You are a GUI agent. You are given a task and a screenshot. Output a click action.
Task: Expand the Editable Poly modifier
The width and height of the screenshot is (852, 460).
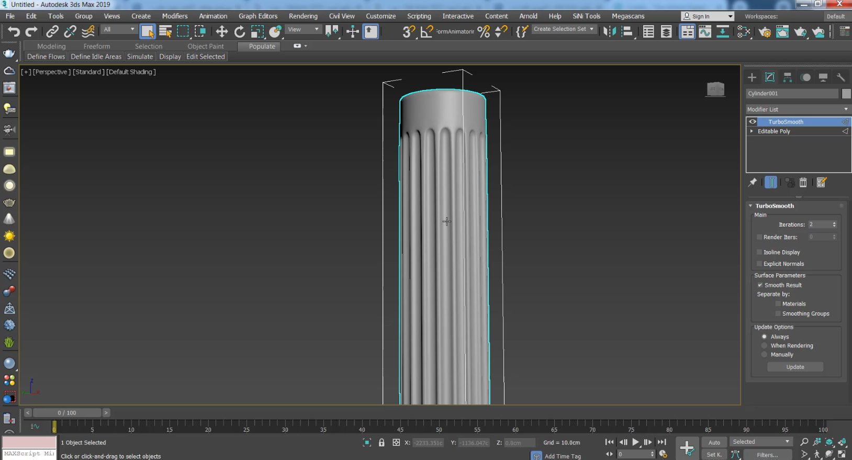752,131
